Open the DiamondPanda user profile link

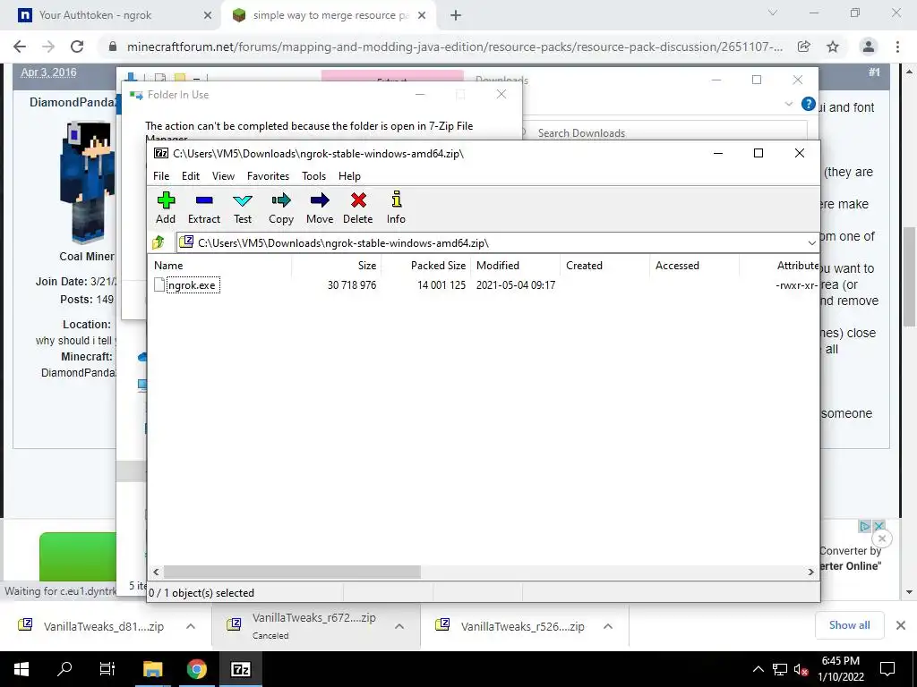73,102
